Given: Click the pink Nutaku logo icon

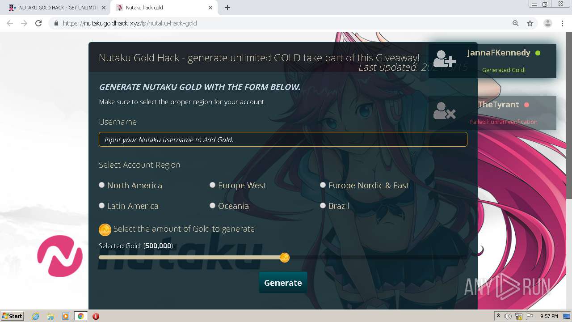Looking at the screenshot, I should coord(59,256).
